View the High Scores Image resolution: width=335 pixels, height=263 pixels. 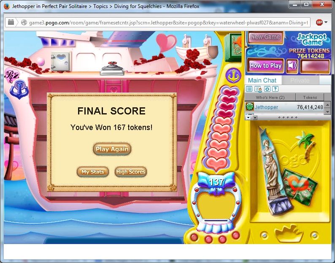click(131, 172)
